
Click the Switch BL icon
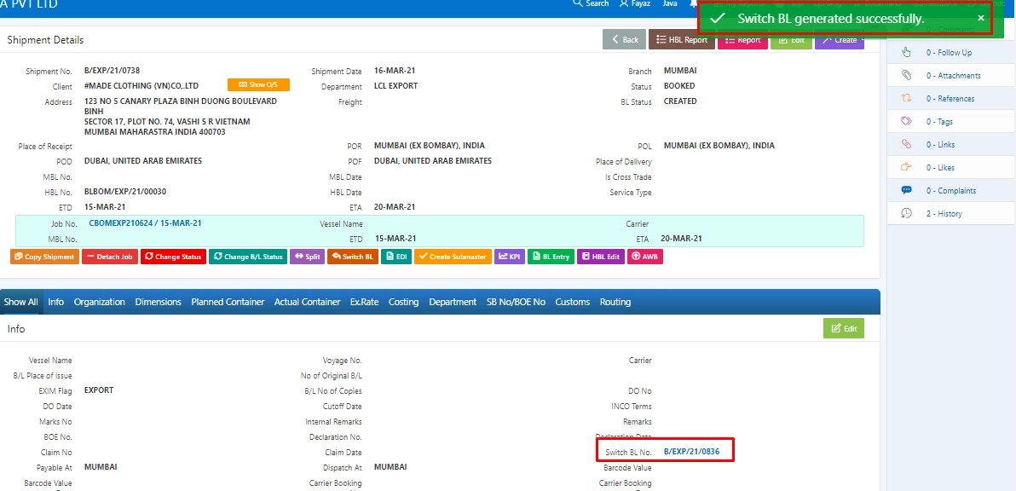(x=352, y=256)
